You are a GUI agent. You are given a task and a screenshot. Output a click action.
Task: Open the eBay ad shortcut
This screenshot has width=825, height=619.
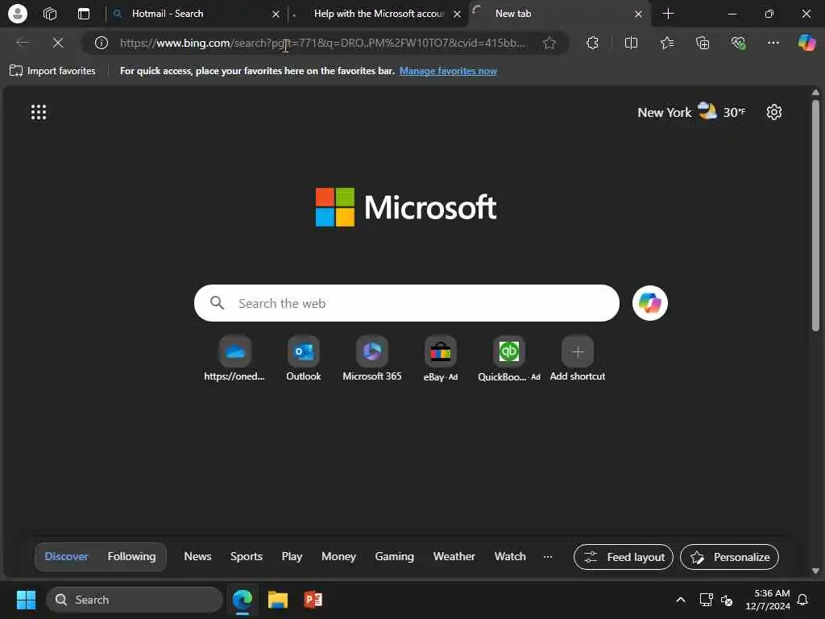441,359
